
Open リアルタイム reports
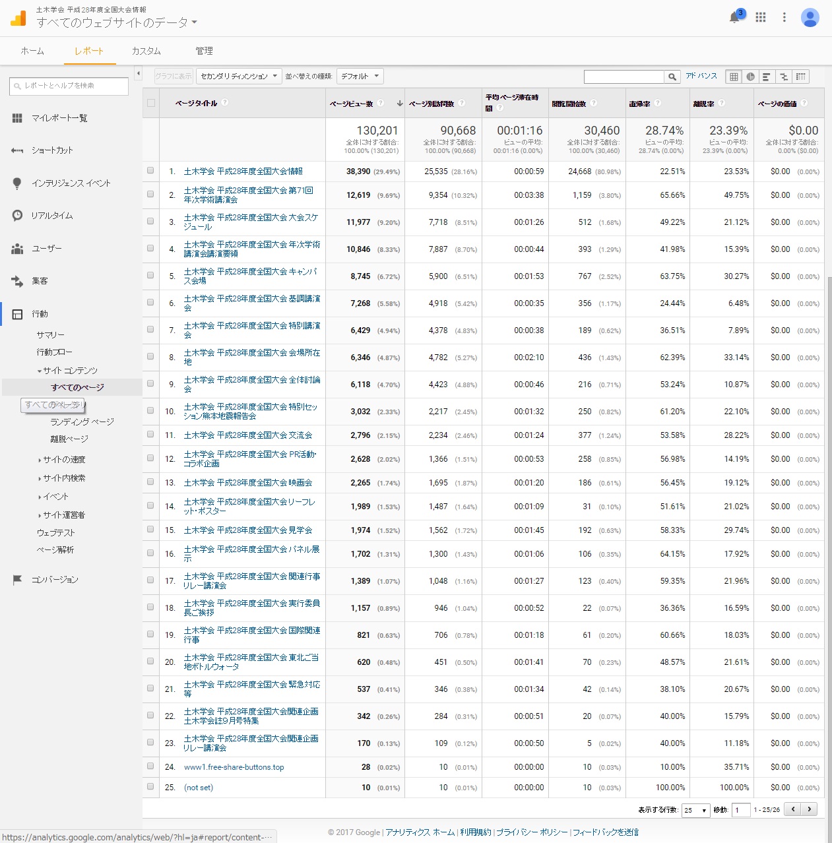coord(52,216)
